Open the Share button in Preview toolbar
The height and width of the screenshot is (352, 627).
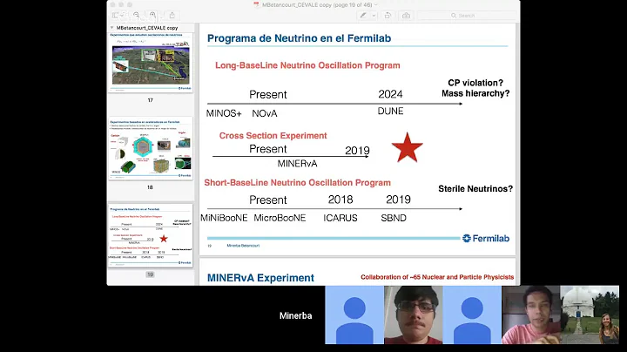pos(172,15)
